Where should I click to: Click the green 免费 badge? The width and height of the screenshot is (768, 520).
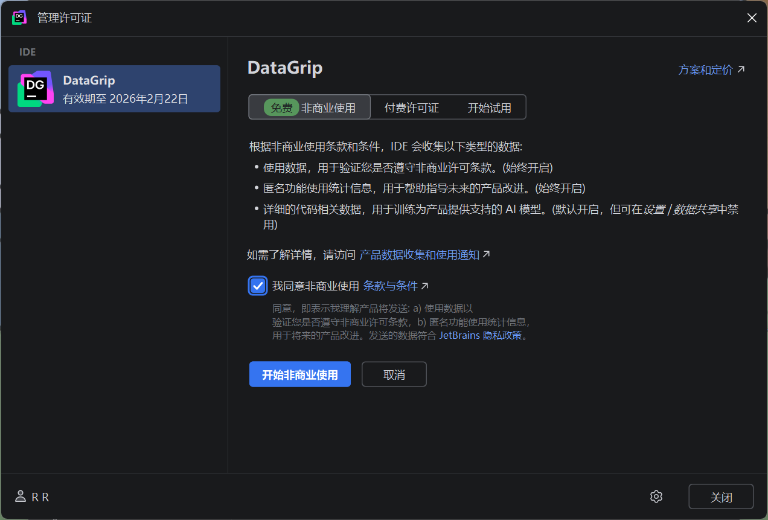(x=281, y=108)
